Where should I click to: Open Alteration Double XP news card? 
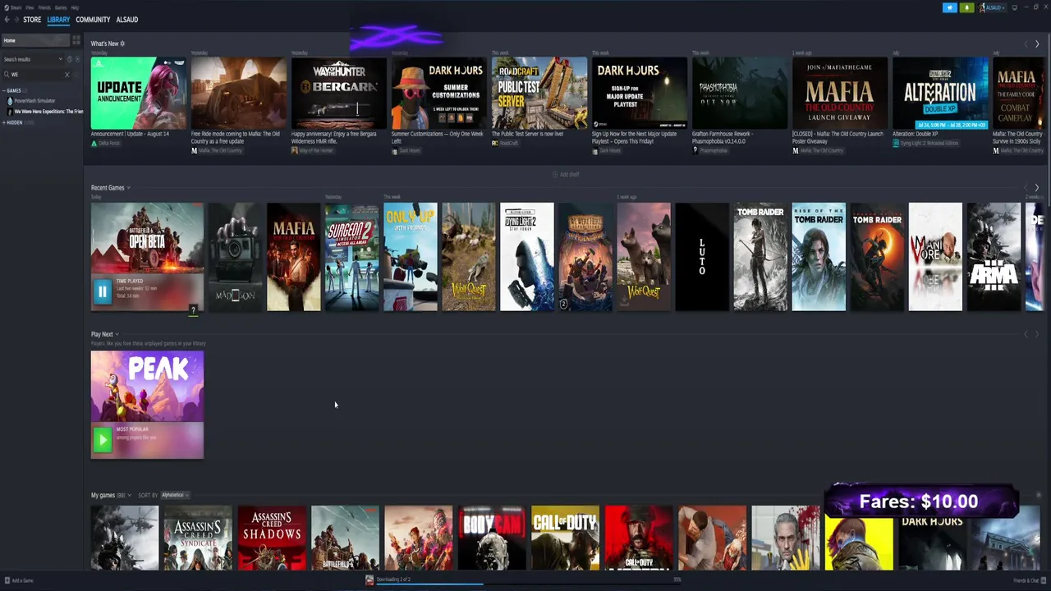tap(940, 93)
